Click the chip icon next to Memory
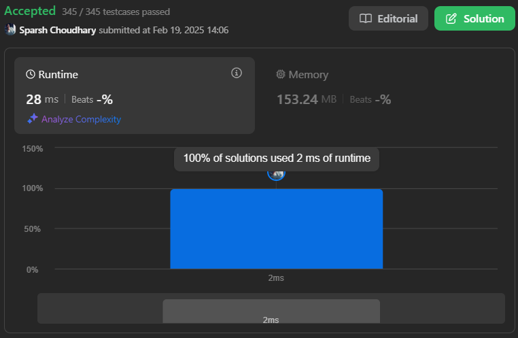 [x=281, y=75]
